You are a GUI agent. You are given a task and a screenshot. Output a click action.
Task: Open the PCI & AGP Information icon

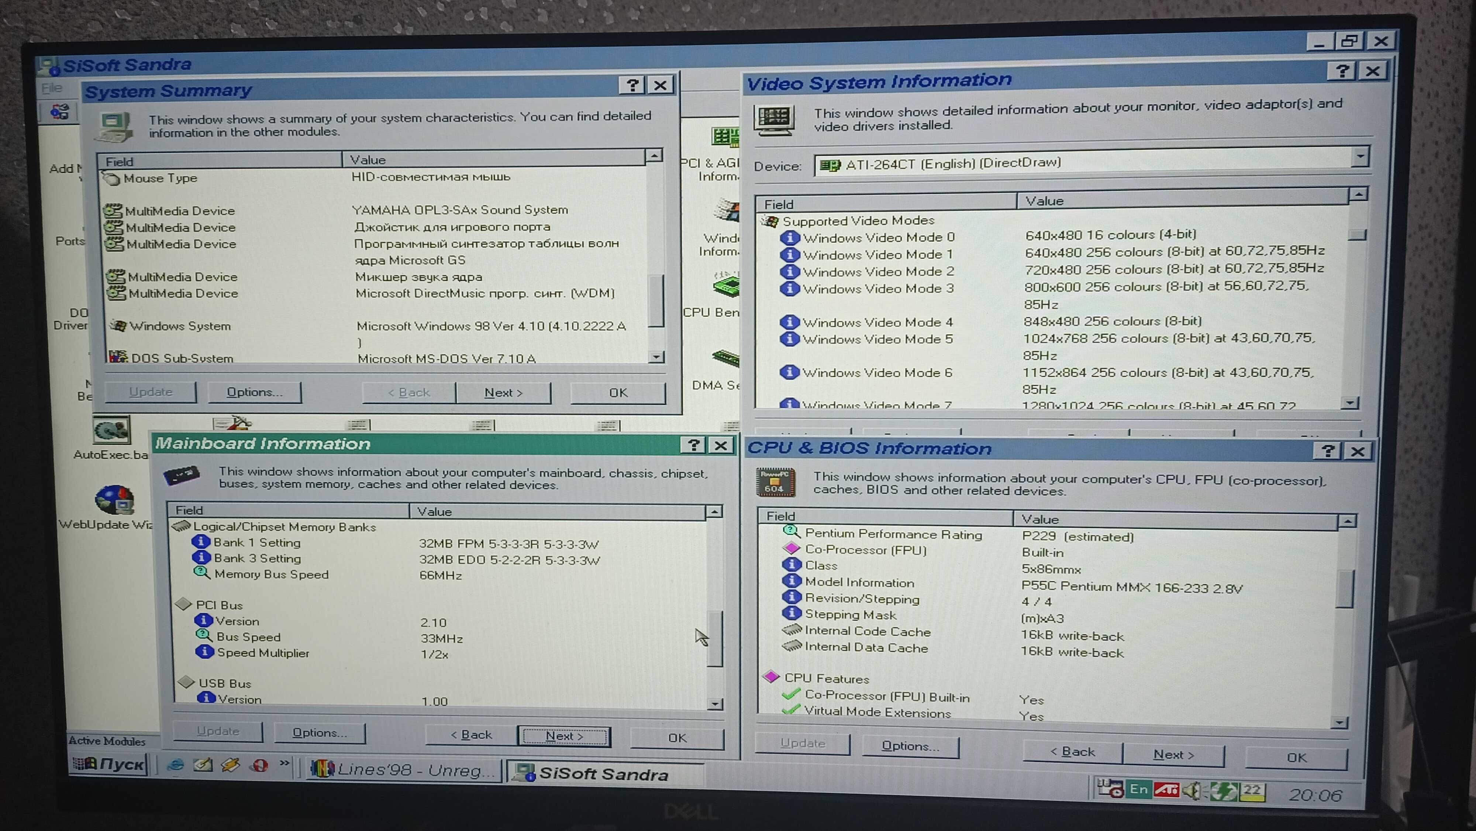(x=725, y=137)
